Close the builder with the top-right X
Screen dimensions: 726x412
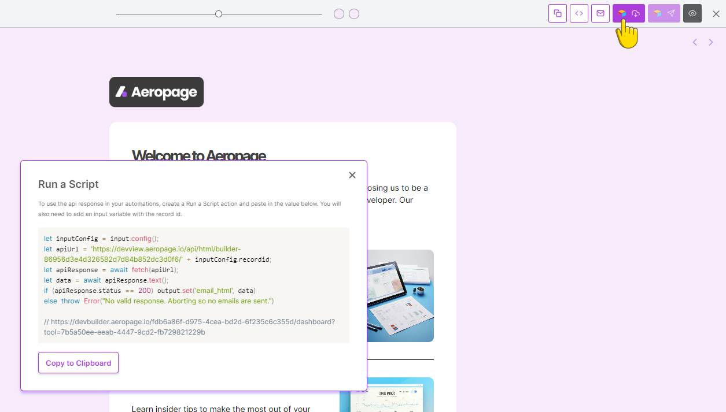(x=716, y=14)
